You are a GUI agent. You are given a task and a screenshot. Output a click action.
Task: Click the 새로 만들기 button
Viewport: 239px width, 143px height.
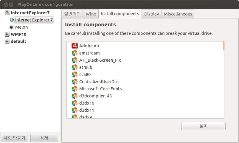[x=15, y=138]
